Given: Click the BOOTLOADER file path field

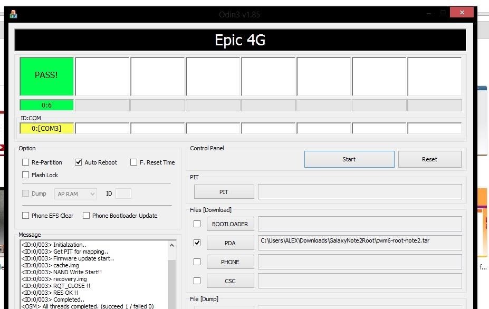Looking at the screenshot, I should click(360, 224).
